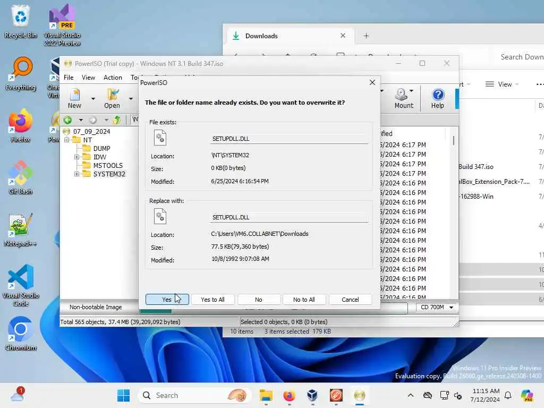Image resolution: width=544 pixels, height=408 pixels.
Task: Click the grayed Forward navigation arrow
Action: pos(92,120)
